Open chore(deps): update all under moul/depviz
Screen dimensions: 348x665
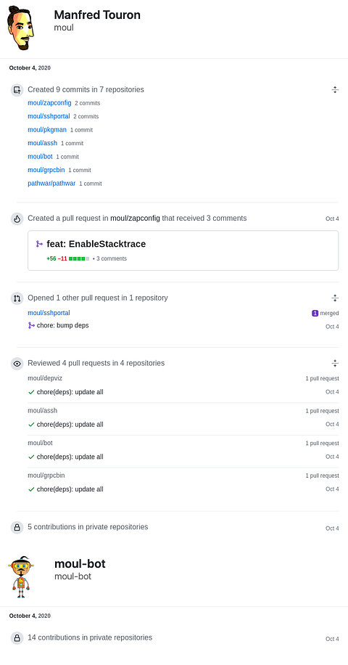(70, 392)
